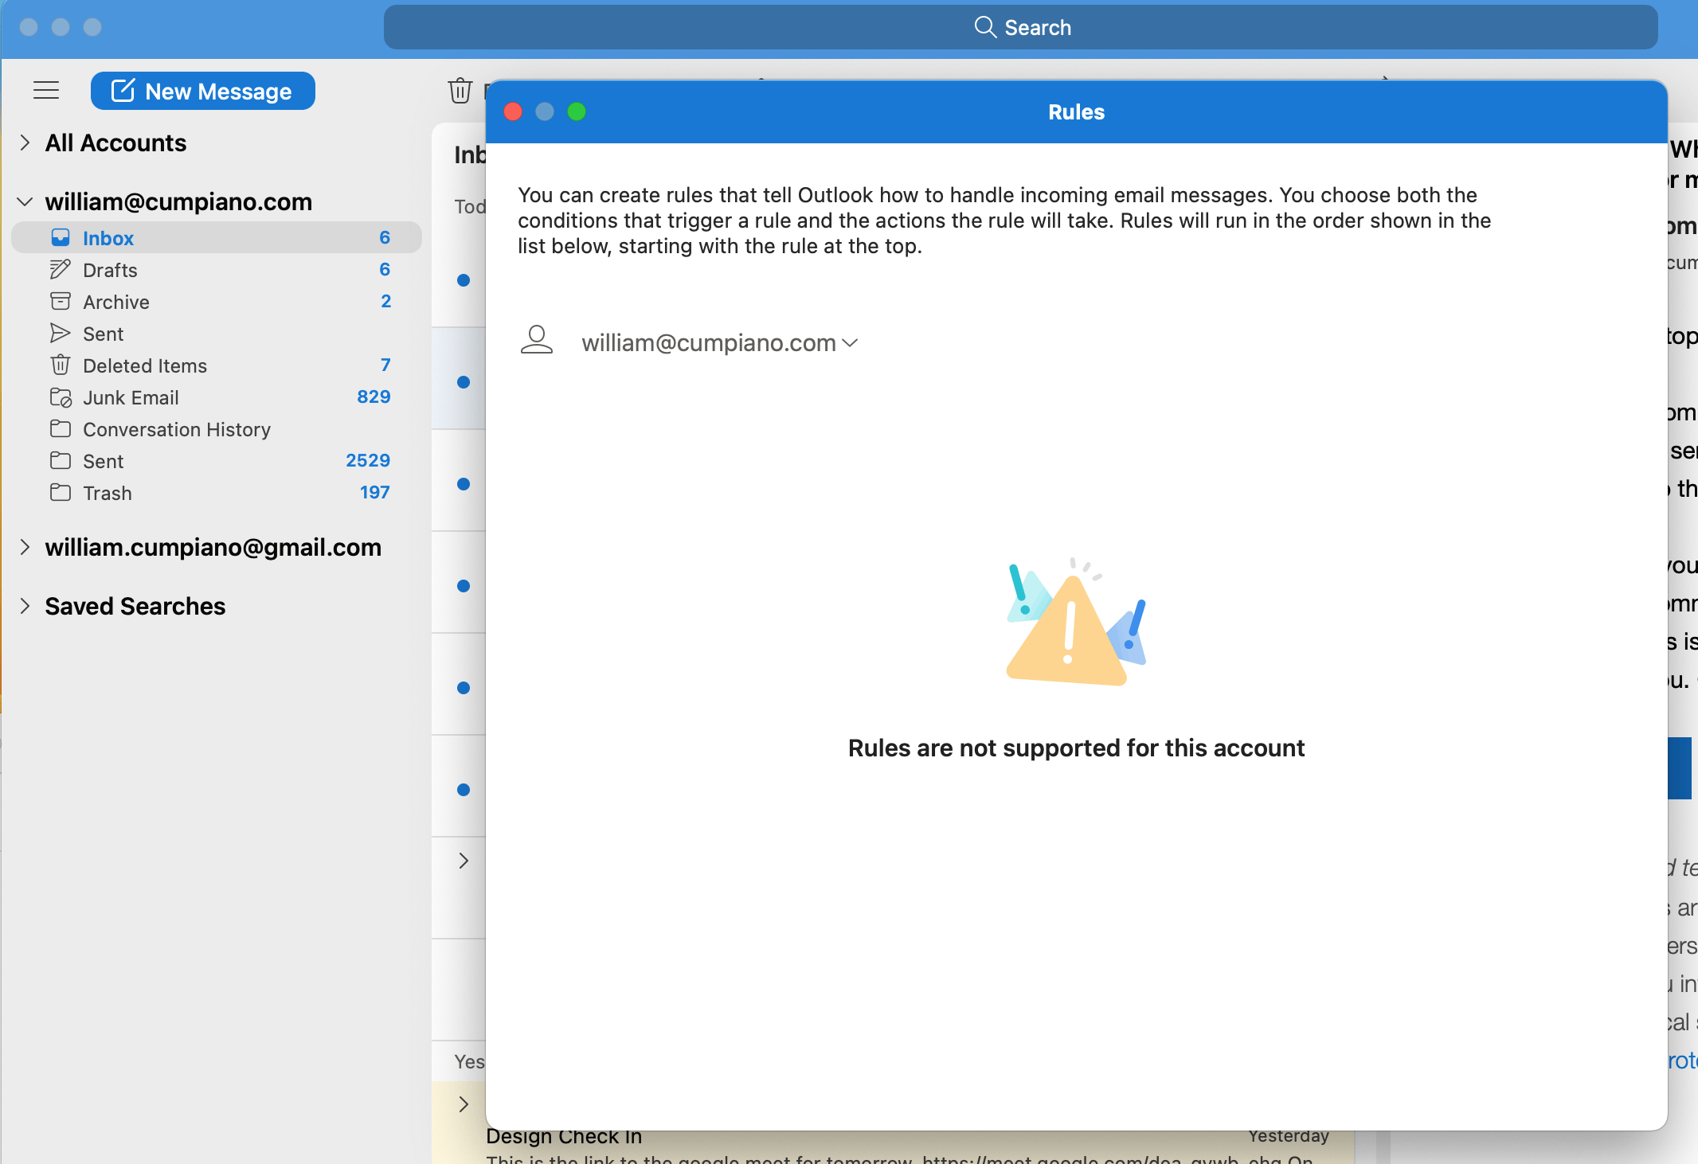Expand the conversation thread chevron in message list
Image resolution: width=1698 pixels, height=1164 pixels.
point(464,861)
